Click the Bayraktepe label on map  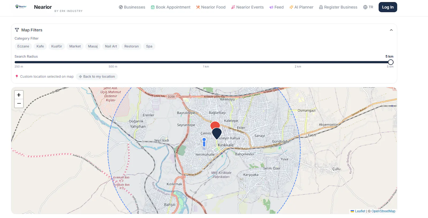tap(186, 113)
